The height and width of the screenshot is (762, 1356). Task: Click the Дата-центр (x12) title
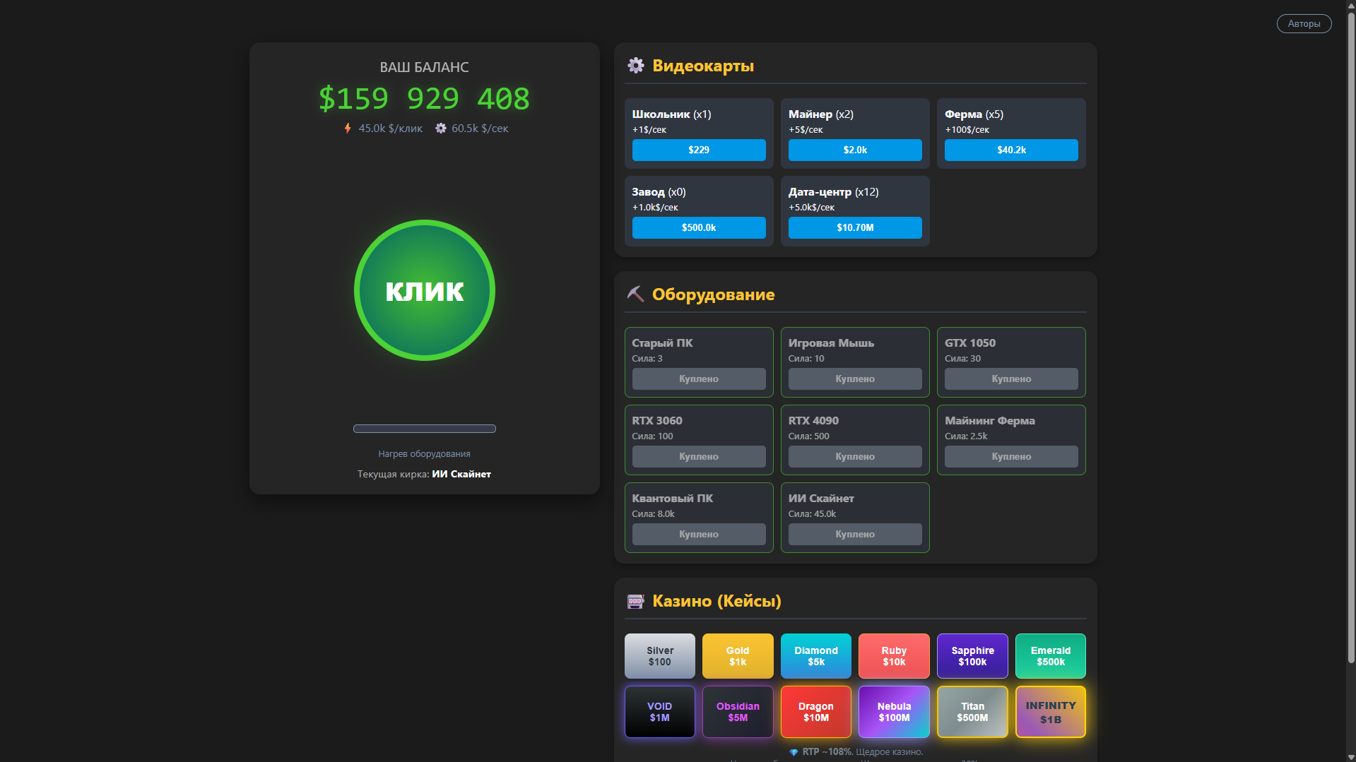coord(833,192)
